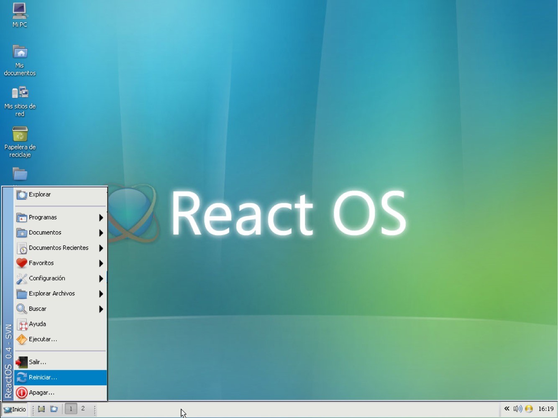Image resolution: width=558 pixels, height=418 pixels.
Task: Expand the Documentos Recientes submenu arrow
Action: click(101, 248)
